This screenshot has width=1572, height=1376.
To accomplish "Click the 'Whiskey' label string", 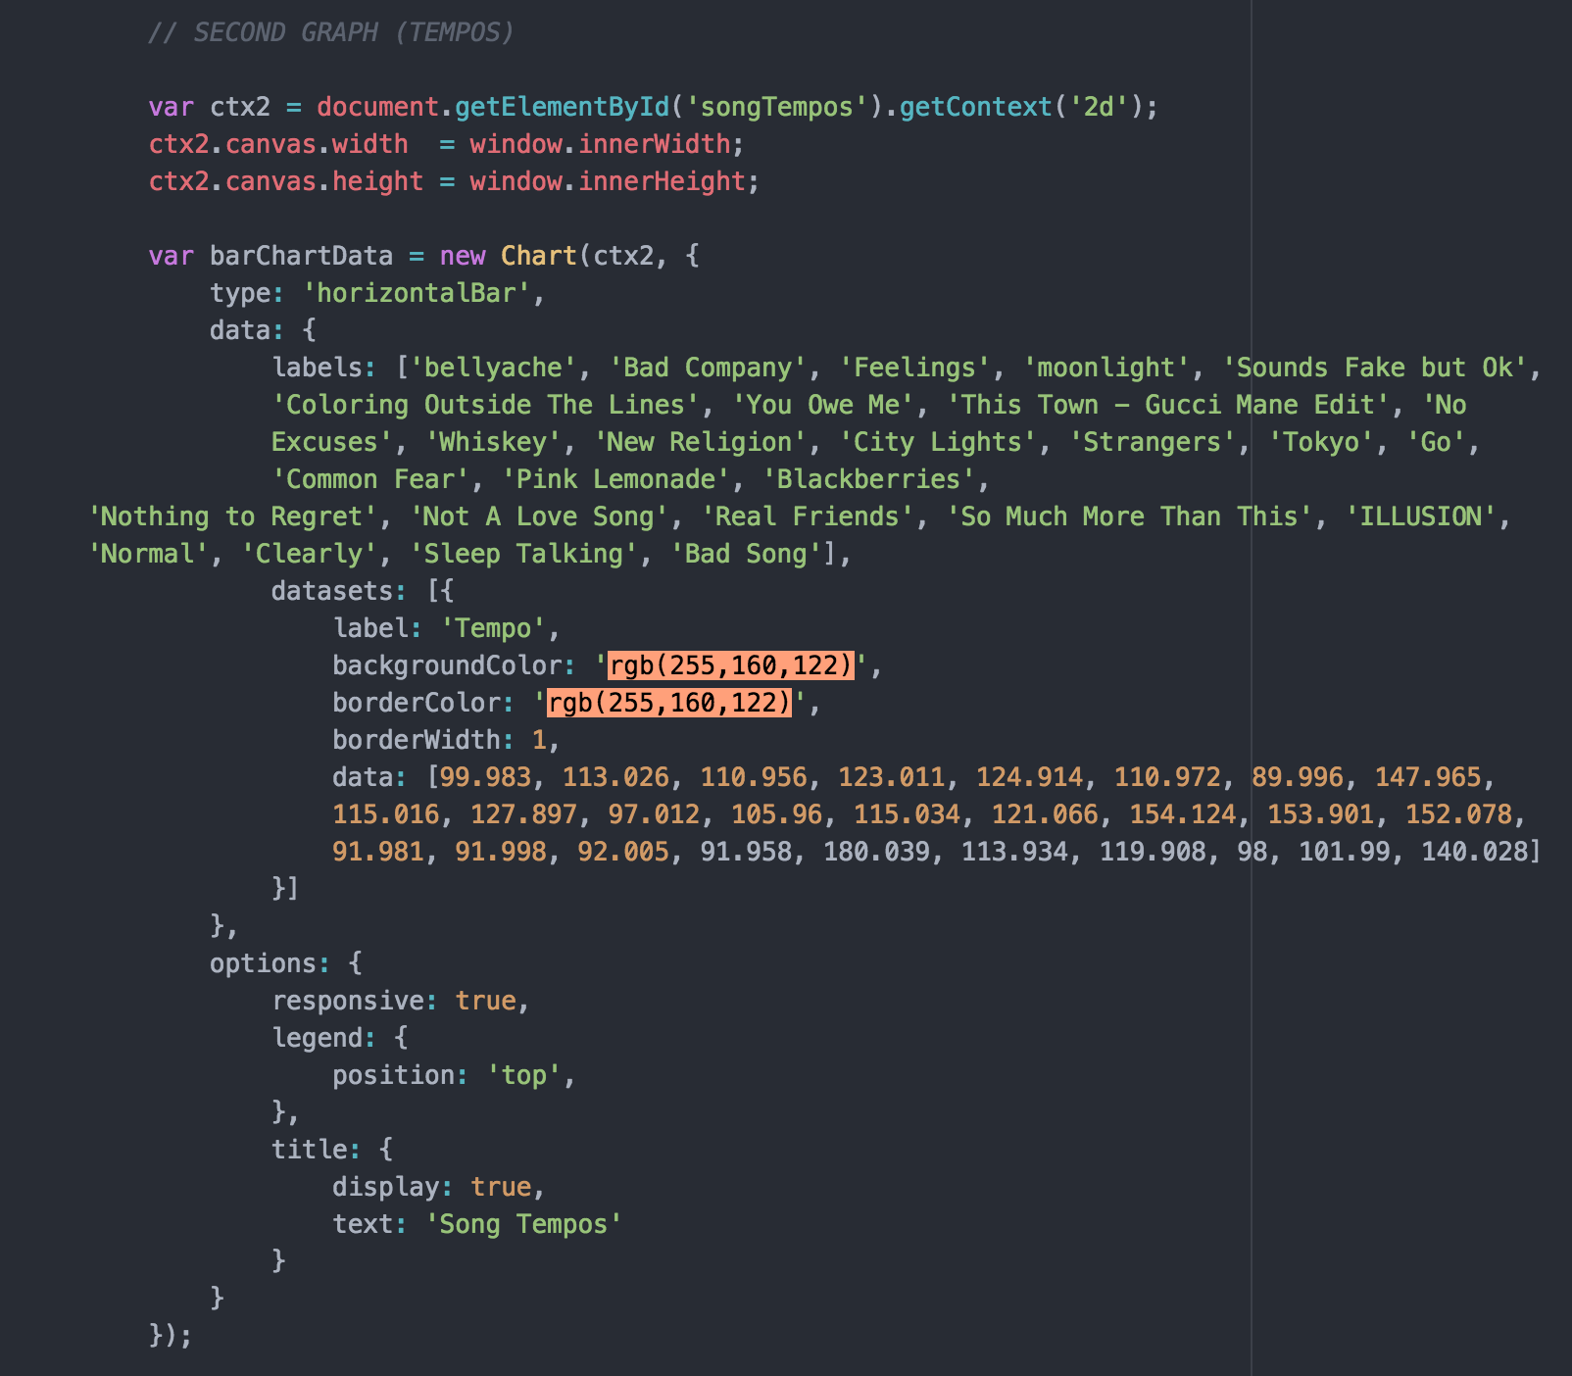I will pos(493,442).
